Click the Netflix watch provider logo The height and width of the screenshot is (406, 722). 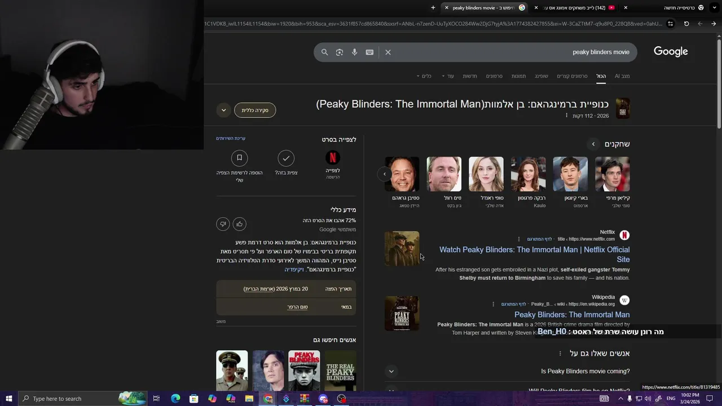coord(333,158)
